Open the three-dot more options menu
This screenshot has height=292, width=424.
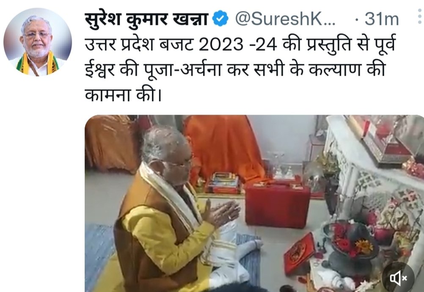coord(420,16)
